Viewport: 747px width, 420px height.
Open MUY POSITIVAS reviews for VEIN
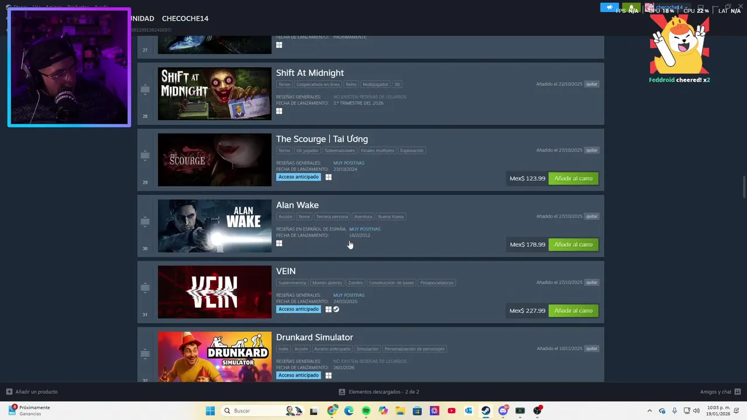349,295
